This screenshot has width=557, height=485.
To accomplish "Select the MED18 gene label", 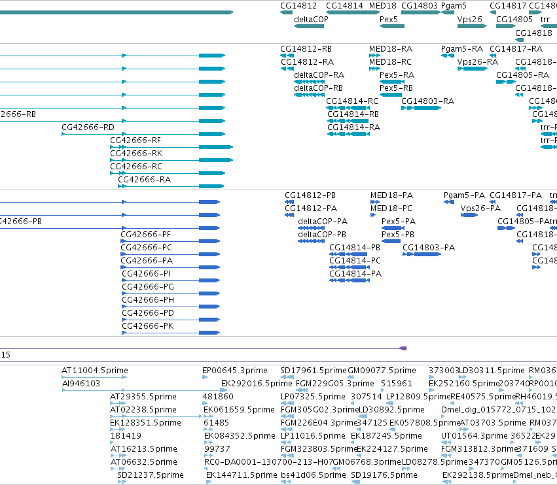I will click(383, 6).
